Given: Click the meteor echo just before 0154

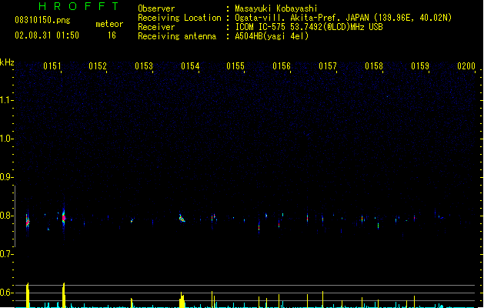Looking at the screenshot, I should pyautogui.click(x=182, y=218).
